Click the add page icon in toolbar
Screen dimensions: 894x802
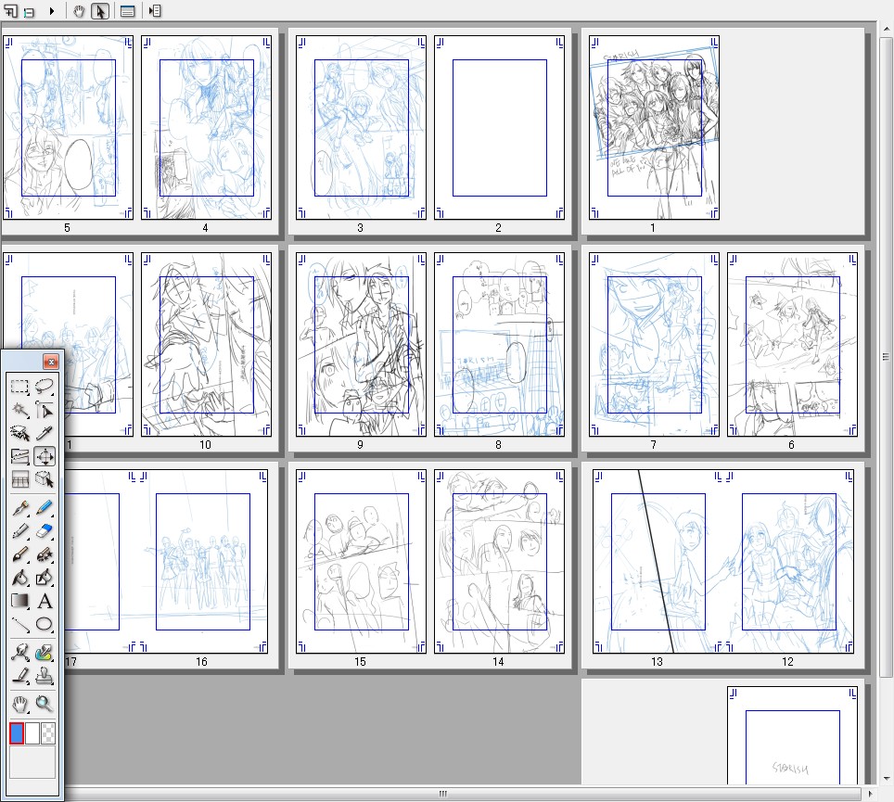pos(10,11)
